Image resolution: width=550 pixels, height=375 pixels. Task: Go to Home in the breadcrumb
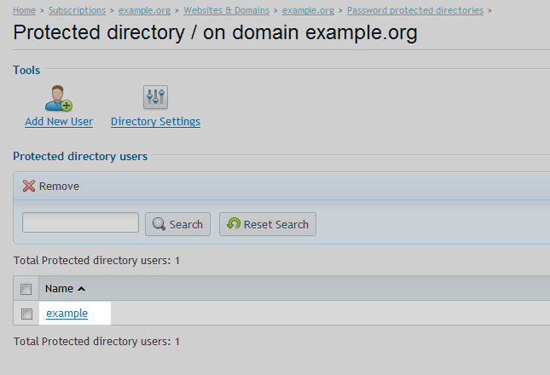click(x=24, y=10)
